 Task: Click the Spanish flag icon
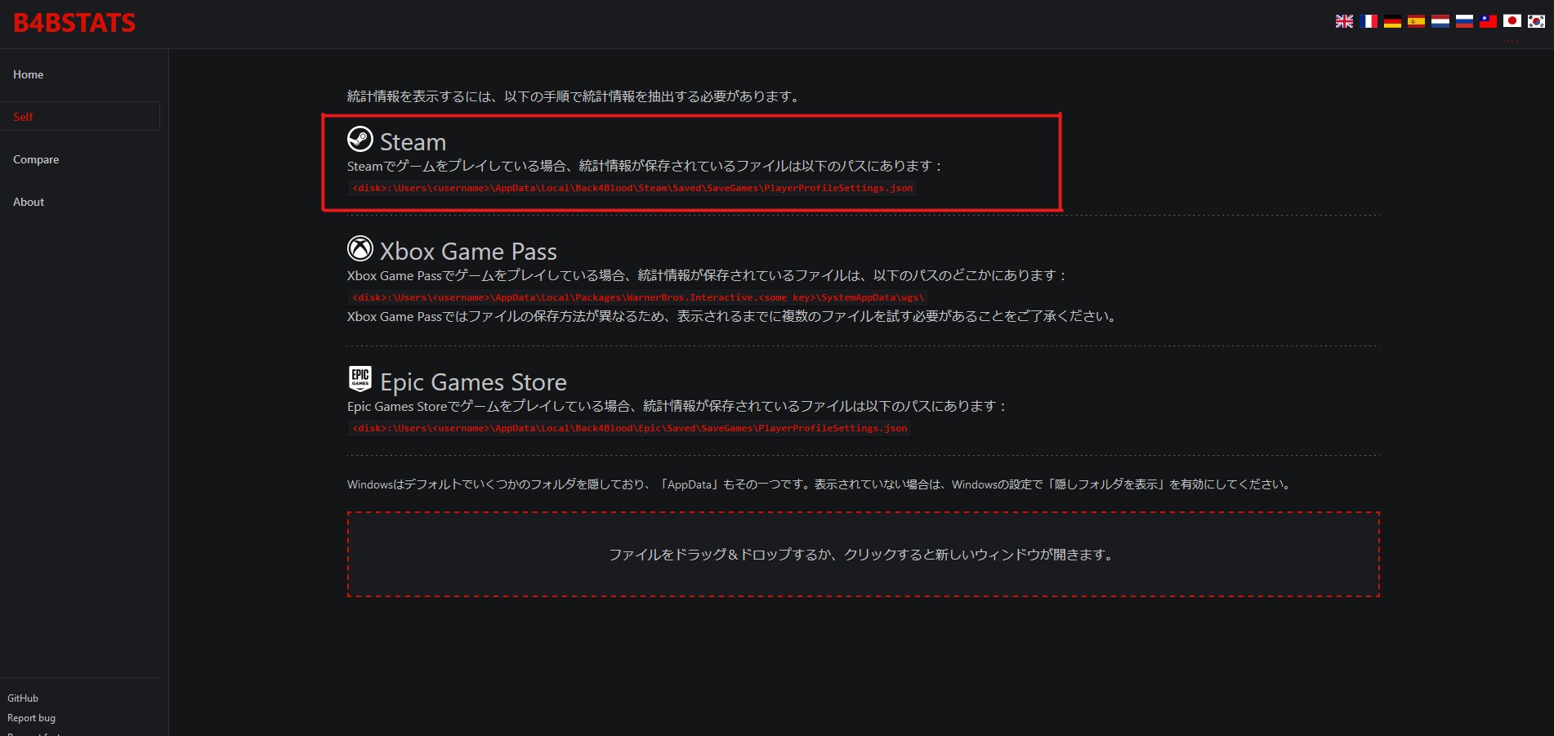pos(1416,21)
